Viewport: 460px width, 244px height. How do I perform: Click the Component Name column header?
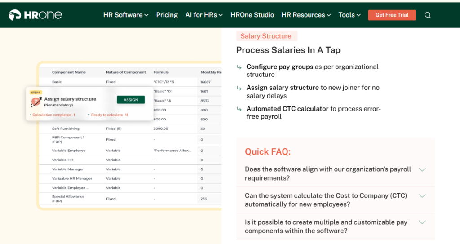[x=69, y=72]
